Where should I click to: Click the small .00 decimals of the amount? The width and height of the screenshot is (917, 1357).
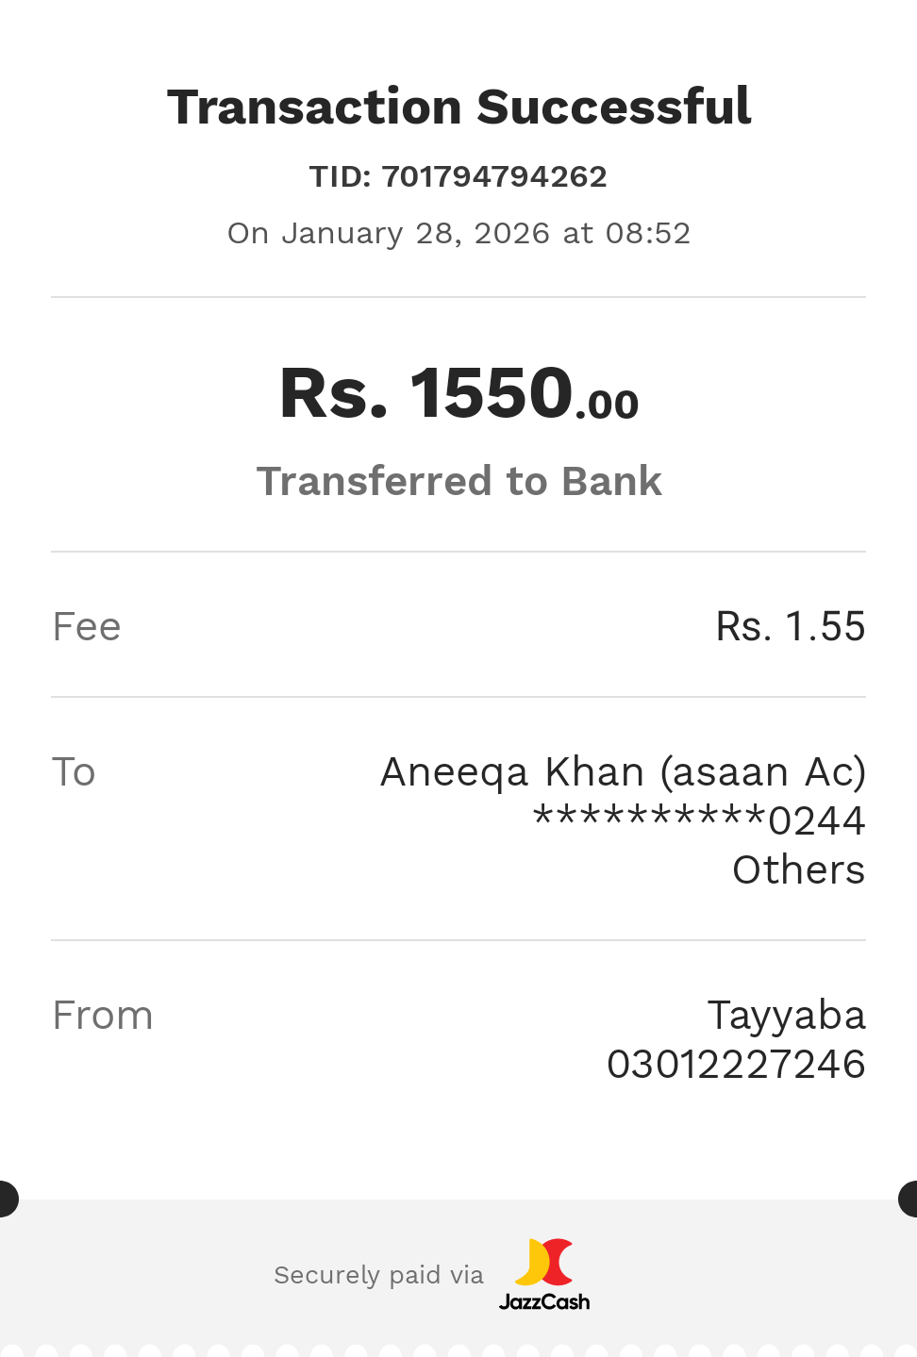[608, 405]
